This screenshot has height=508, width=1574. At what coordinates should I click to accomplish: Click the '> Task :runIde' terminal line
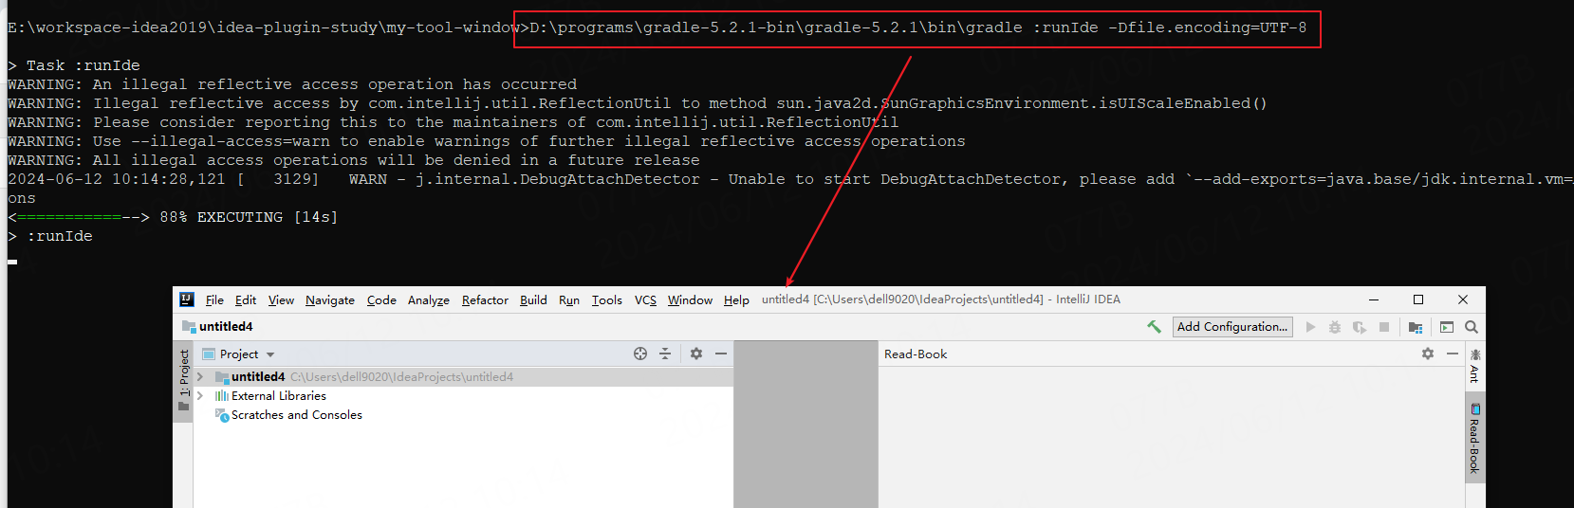(74, 65)
